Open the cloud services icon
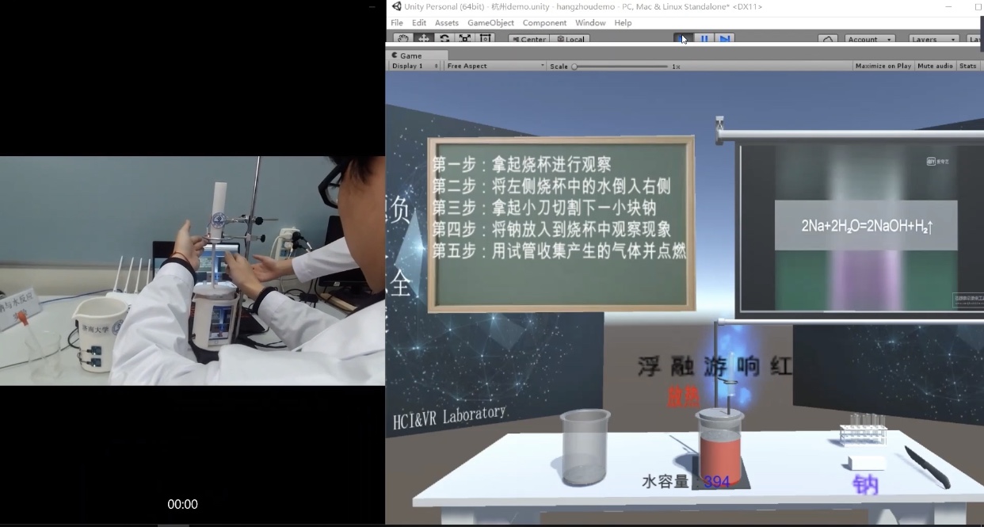 click(x=828, y=39)
